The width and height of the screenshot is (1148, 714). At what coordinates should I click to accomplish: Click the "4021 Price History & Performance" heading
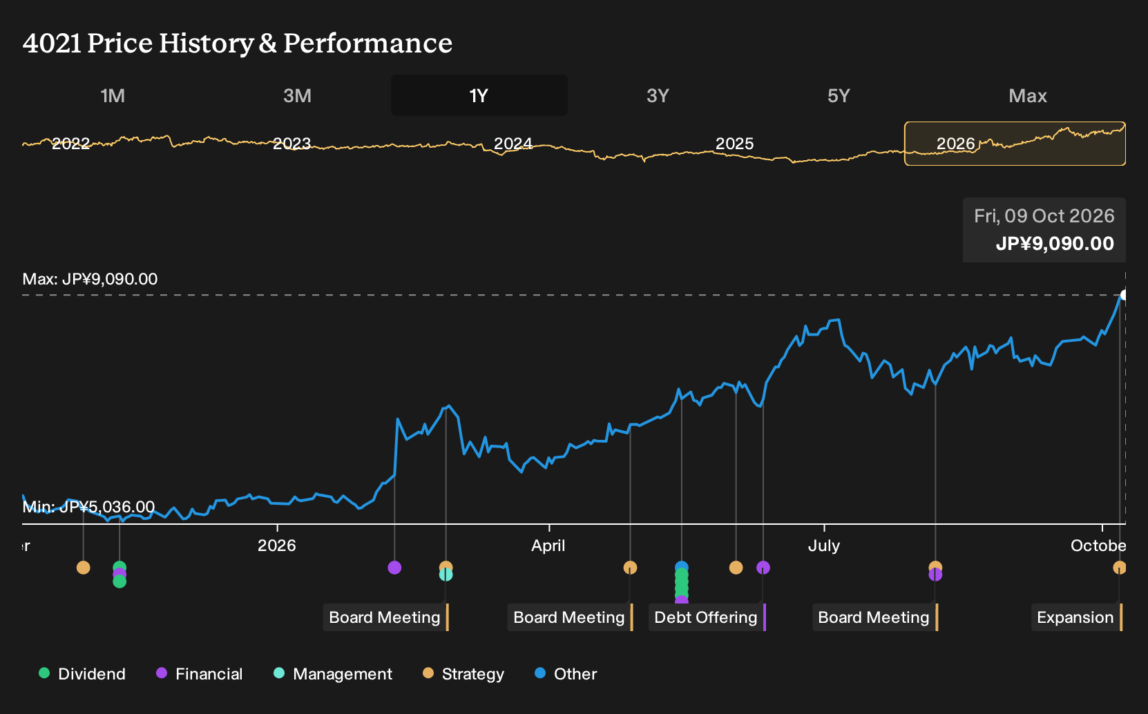[238, 43]
